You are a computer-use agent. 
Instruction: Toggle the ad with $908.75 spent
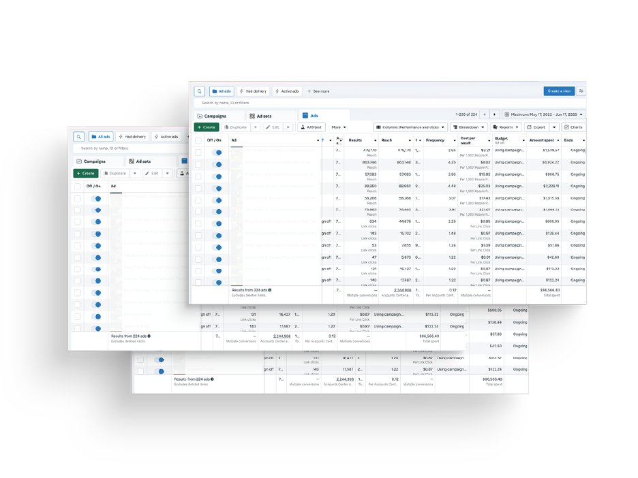(x=217, y=177)
